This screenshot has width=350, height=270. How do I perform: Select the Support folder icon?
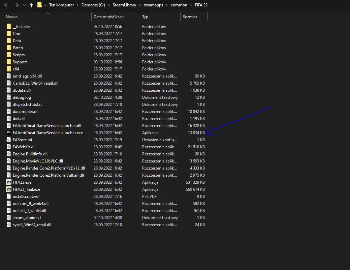point(9,62)
